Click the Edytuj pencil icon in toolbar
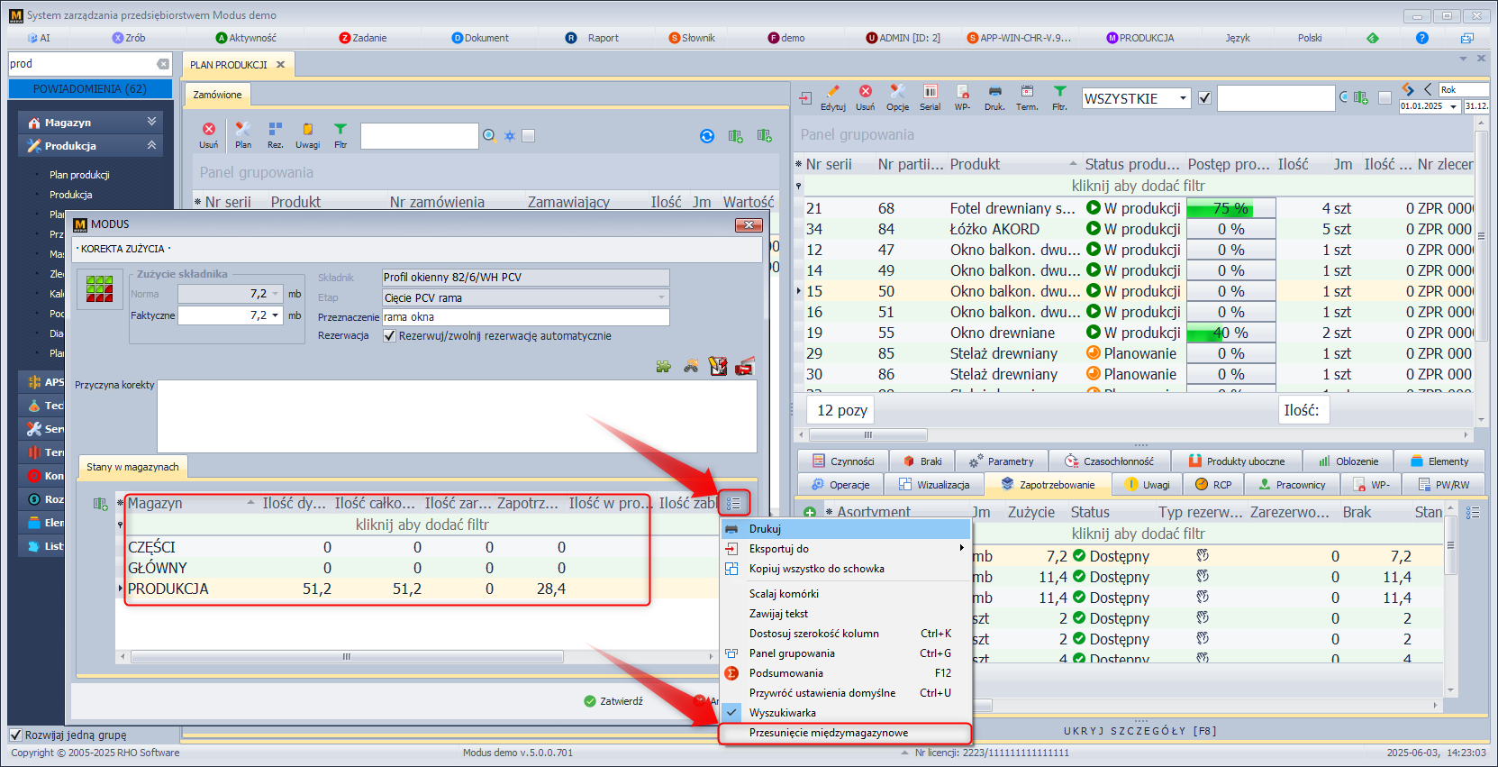This screenshot has width=1498, height=767. (x=833, y=93)
